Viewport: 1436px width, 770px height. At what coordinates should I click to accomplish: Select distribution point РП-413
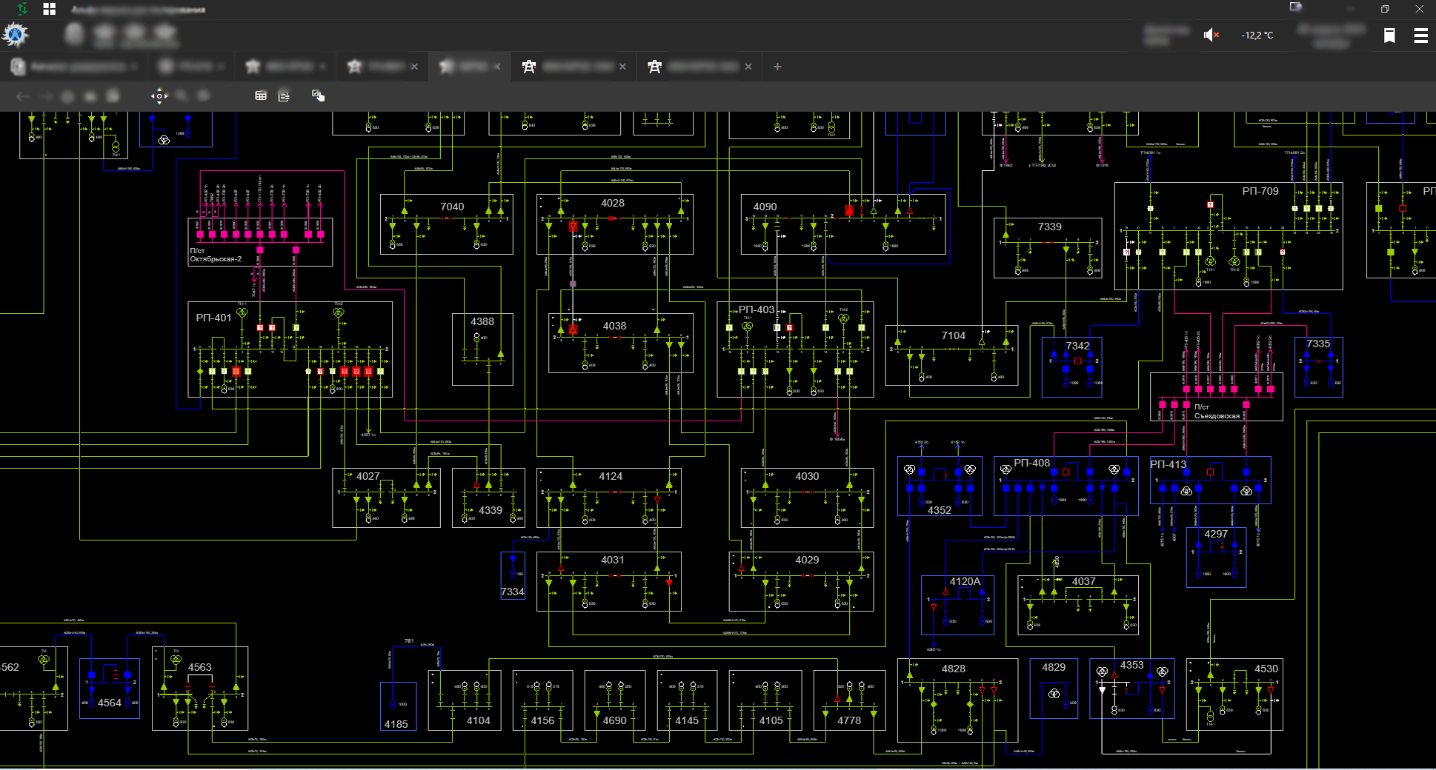1169,464
